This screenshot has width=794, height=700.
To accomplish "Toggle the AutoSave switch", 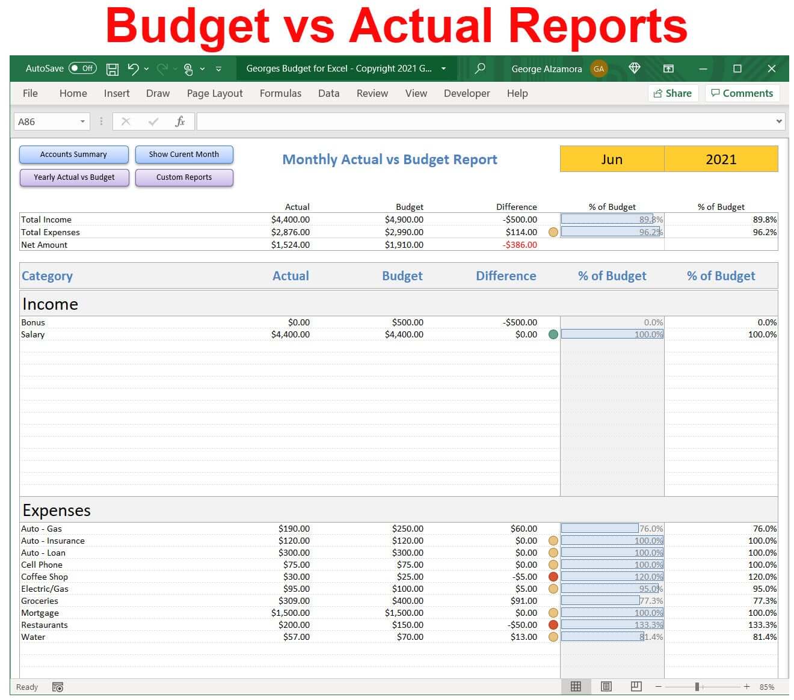I will (x=82, y=69).
